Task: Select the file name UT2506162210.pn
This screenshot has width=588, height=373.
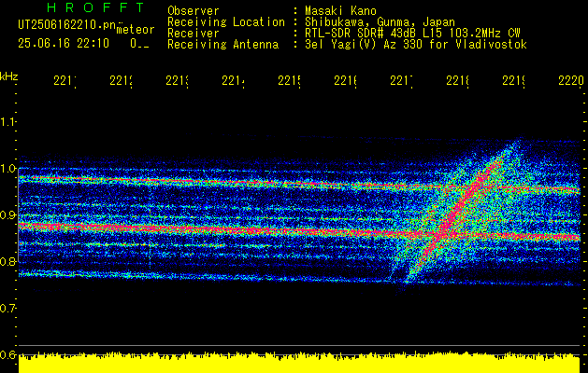Action: (x=66, y=25)
